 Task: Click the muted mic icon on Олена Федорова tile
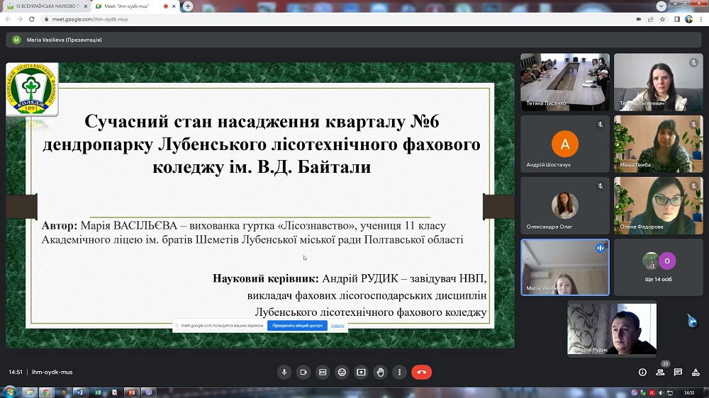tap(693, 186)
